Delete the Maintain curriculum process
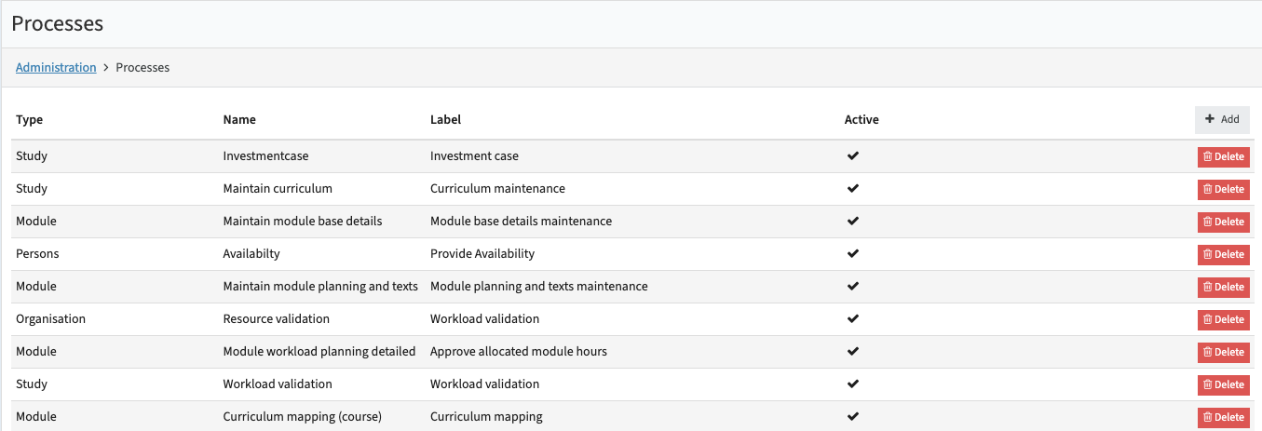The image size is (1262, 431). pyautogui.click(x=1224, y=189)
